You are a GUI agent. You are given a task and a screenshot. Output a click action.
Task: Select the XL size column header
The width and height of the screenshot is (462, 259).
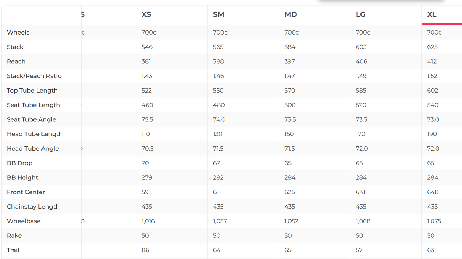point(432,14)
